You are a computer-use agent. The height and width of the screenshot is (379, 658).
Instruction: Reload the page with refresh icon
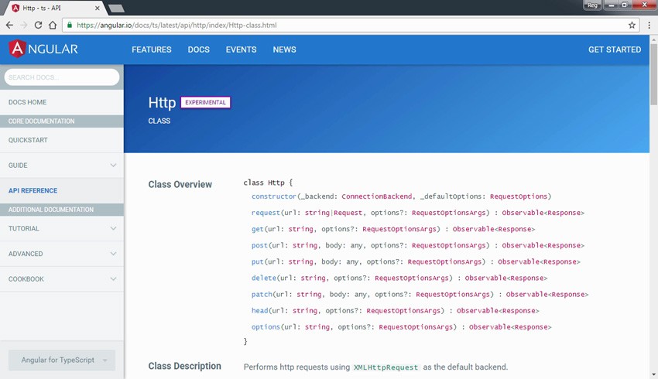pos(38,26)
